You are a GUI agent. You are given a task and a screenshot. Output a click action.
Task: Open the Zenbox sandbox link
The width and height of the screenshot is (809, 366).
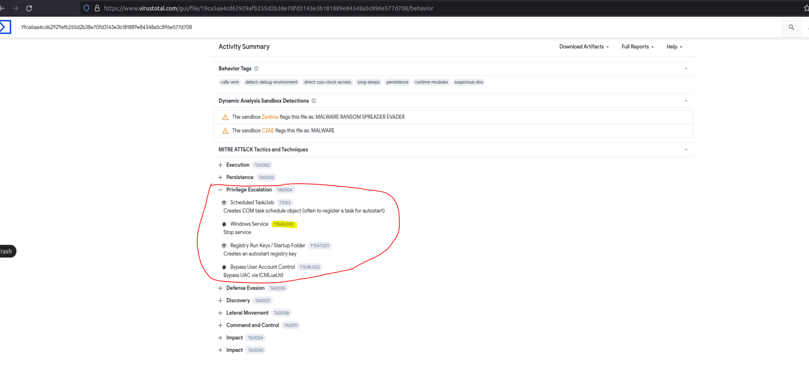pyautogui.click(x=270, y=117)
